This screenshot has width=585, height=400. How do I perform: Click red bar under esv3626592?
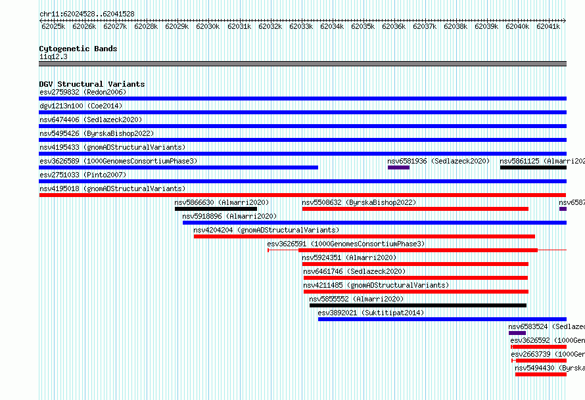539,347
